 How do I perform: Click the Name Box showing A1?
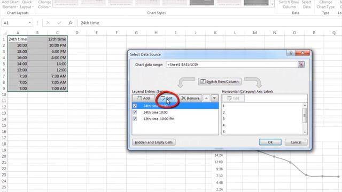[14, 22]
